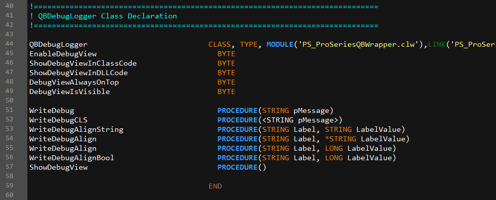Click the DebugViewIsVisible property

pos(69,92)
